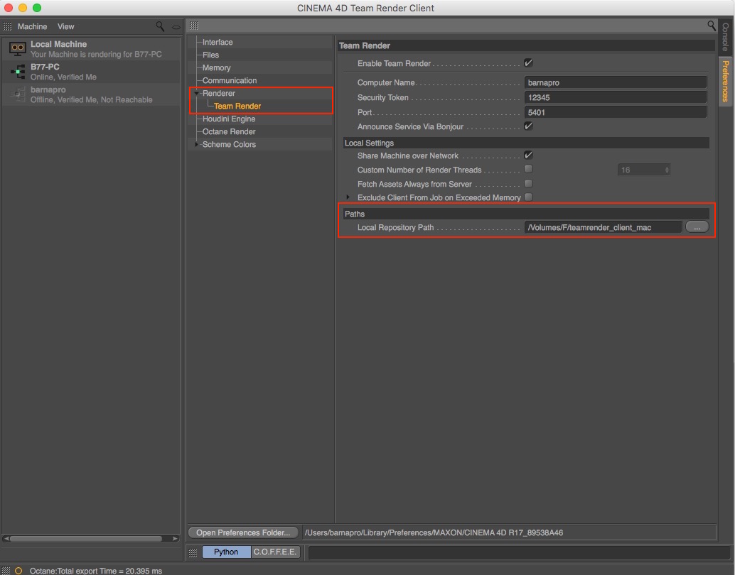Image resolution: width=735 pixels, height=575 pixels.
Task: Click the Local Repository Path field
Action: click(x=603, y=228)
